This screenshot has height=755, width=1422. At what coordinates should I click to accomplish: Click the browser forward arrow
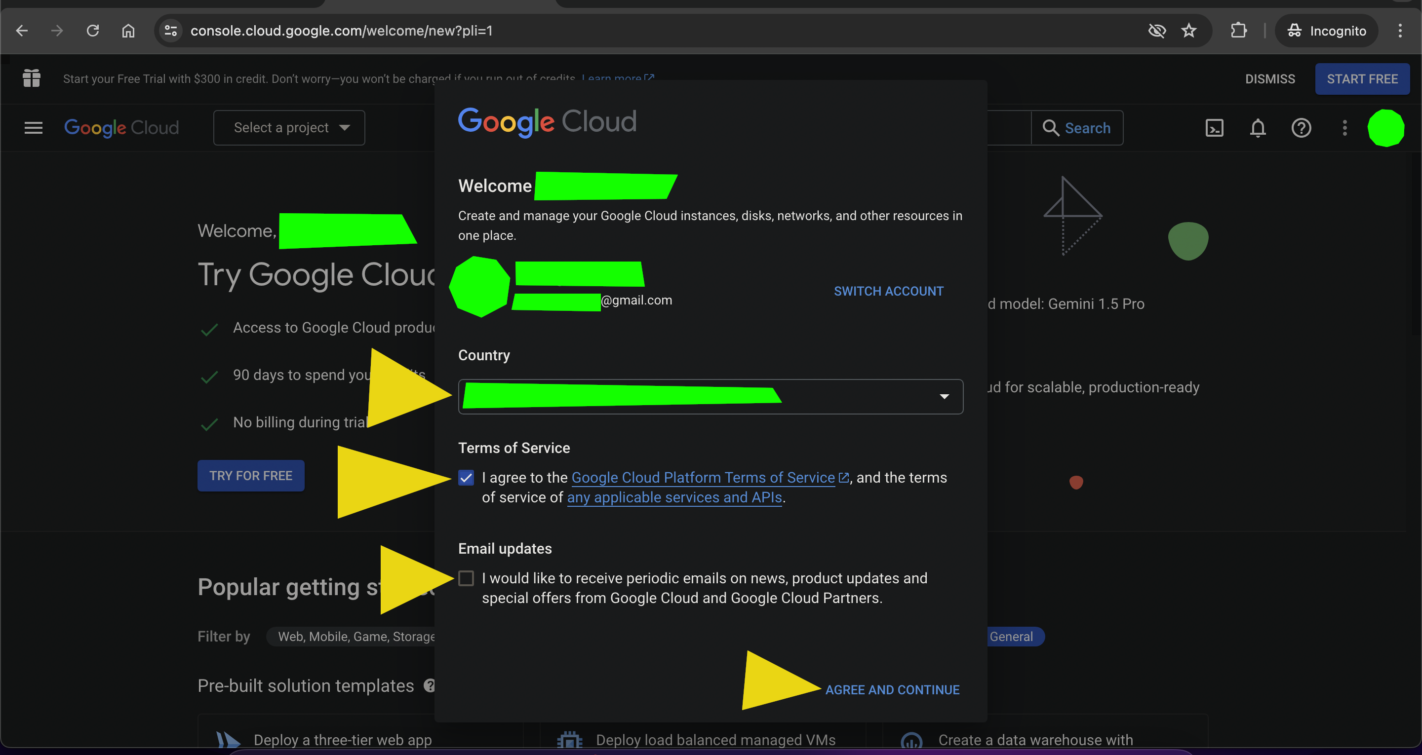coord(57,31)
